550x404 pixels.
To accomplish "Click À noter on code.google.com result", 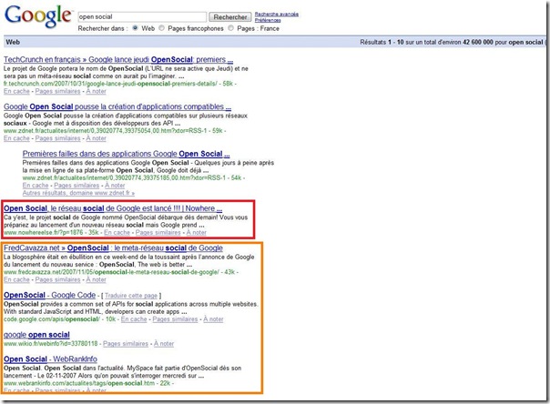I will (213, 319).
